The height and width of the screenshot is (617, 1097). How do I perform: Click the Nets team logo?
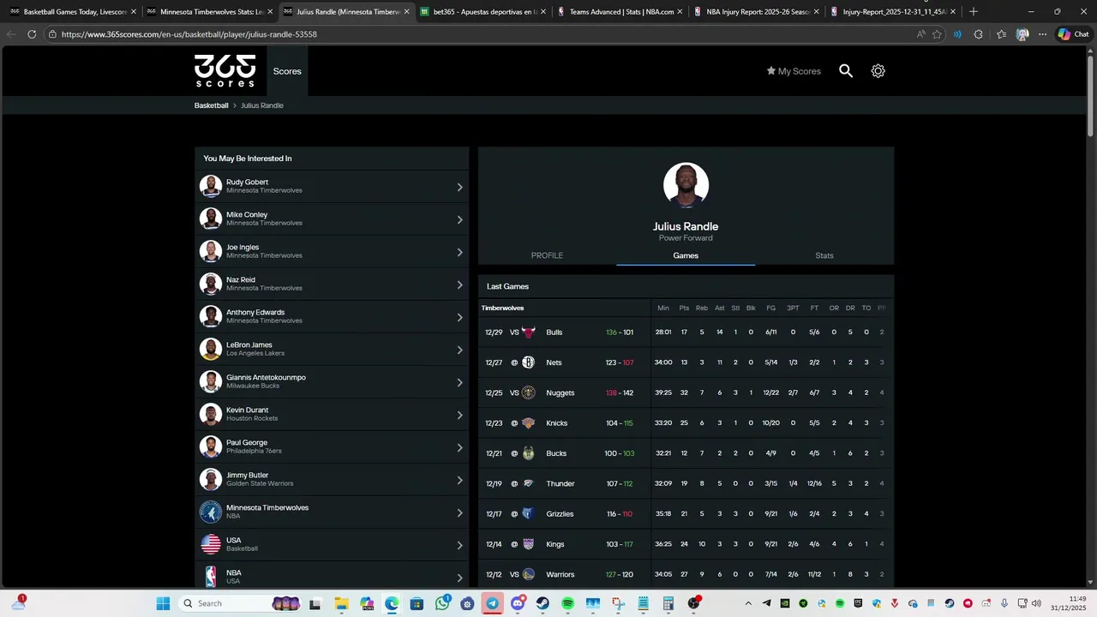pyautogui.click(x=528, y=362)
